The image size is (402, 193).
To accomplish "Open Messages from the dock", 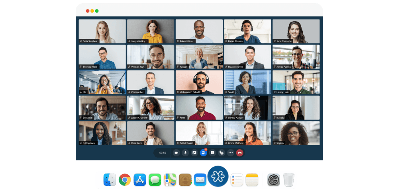I will [x=155, y=180].
